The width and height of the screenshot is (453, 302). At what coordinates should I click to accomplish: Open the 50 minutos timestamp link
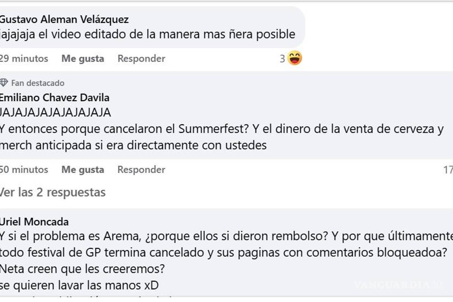tap(23, 169)
